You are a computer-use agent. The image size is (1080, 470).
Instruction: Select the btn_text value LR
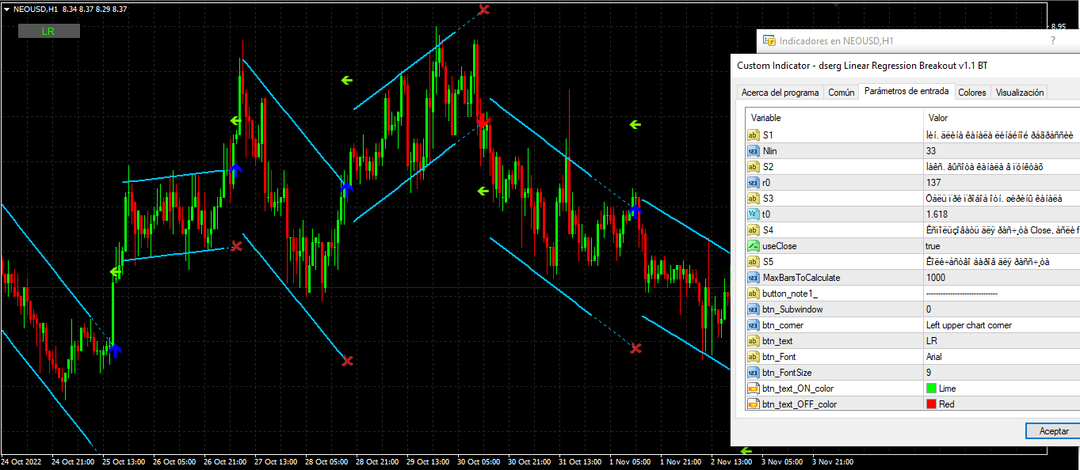[x=931, y=341]
